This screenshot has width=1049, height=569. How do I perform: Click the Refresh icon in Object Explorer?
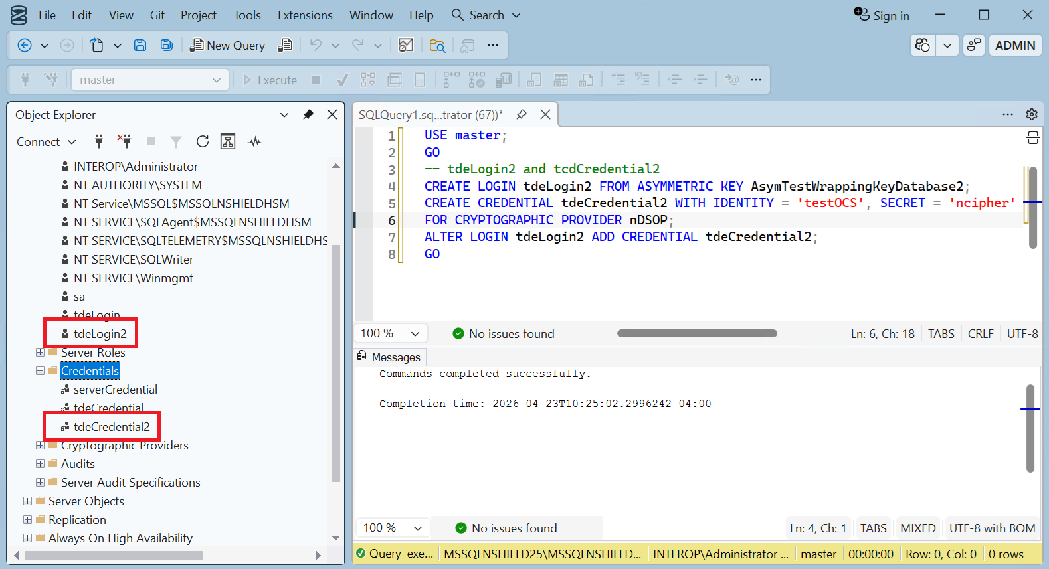pos(203,141)
